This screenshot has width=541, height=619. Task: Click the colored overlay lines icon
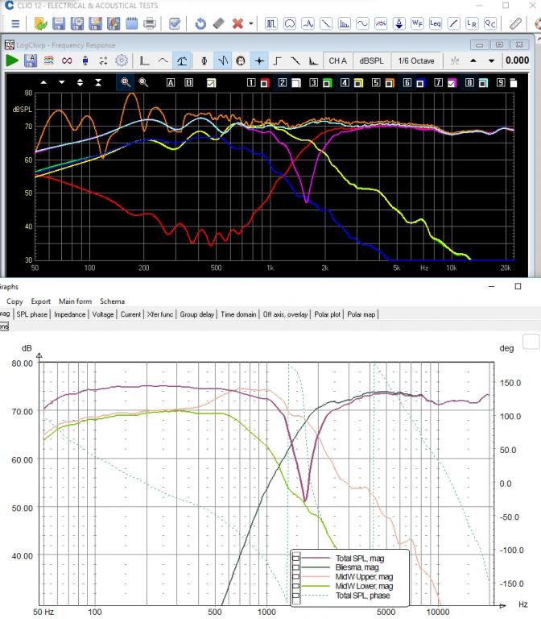tap(48, 60)
